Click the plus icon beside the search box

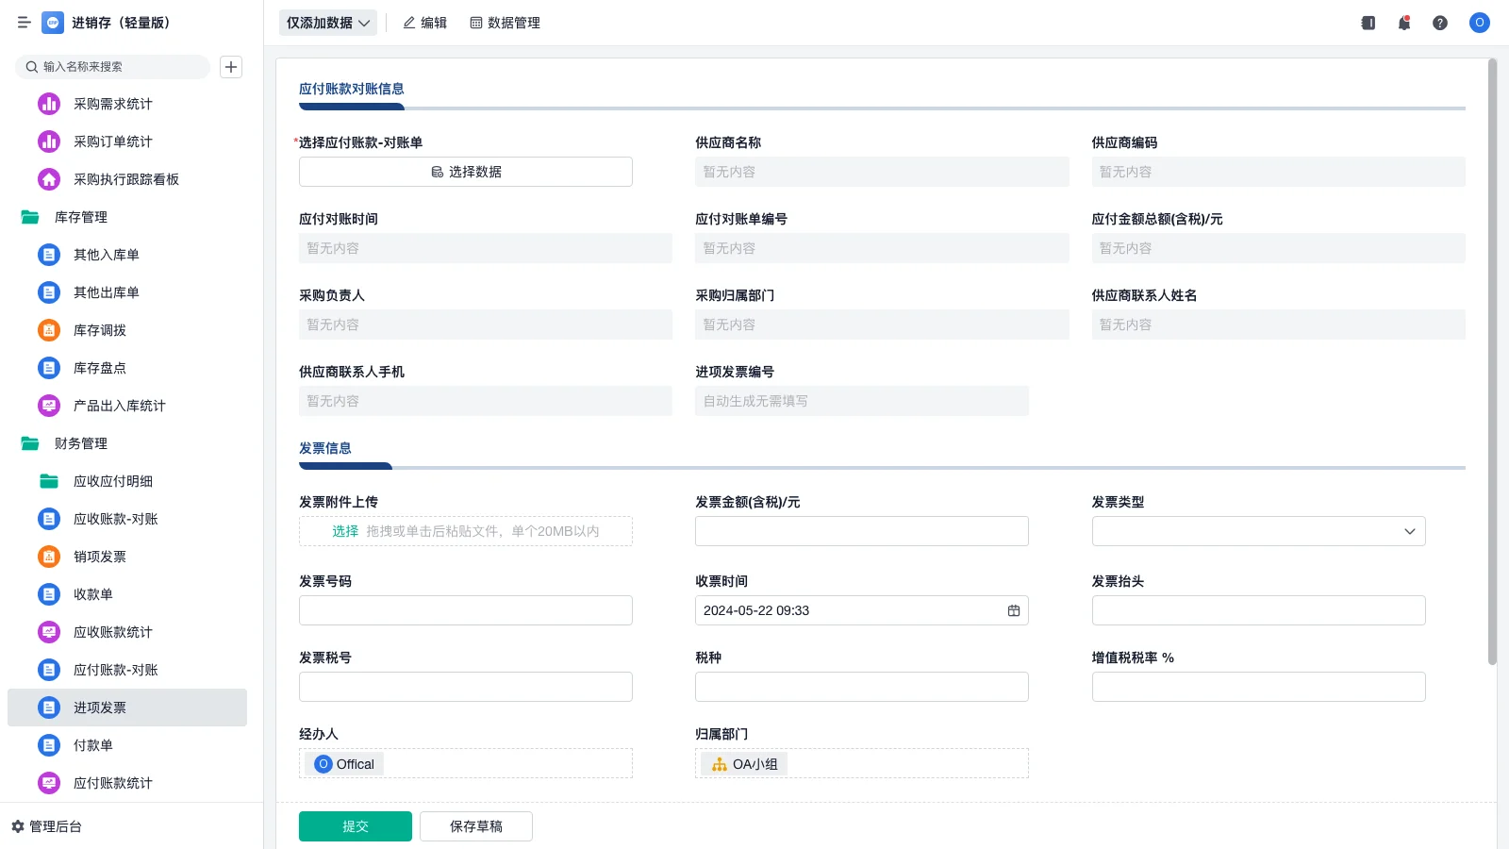[x=231, y=67]
